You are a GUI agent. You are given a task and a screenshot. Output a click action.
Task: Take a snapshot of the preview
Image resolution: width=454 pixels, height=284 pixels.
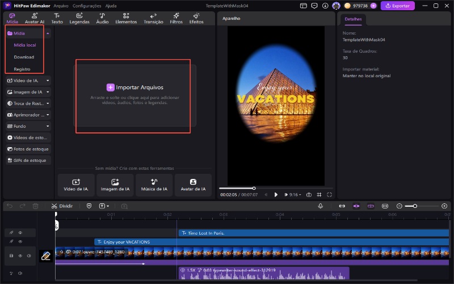click(309, 195)
